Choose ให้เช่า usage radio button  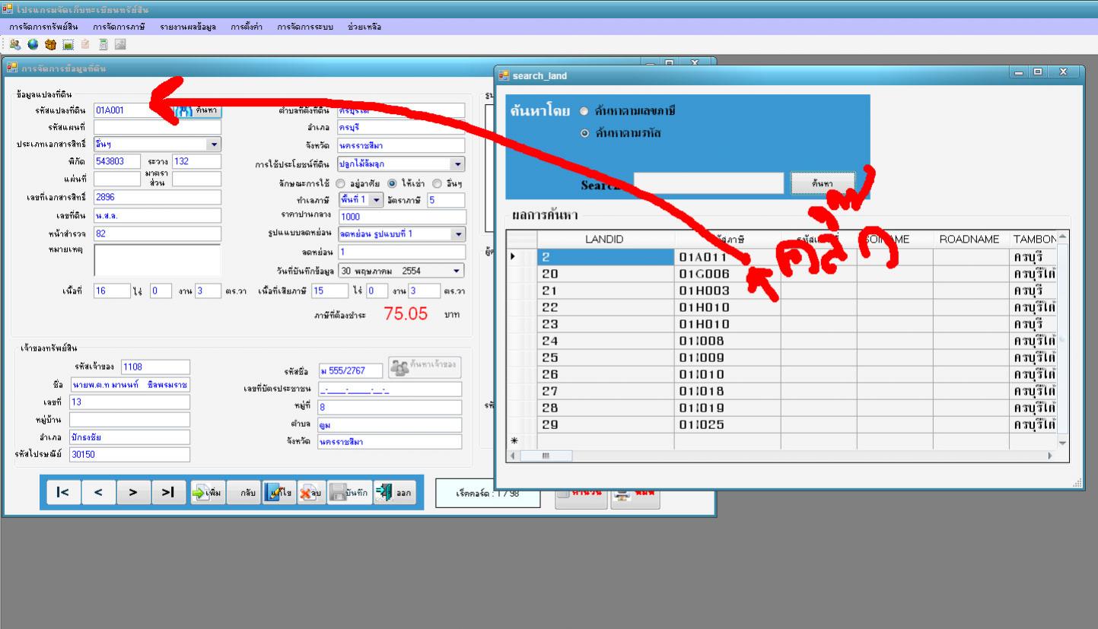[x=393, y=183]
